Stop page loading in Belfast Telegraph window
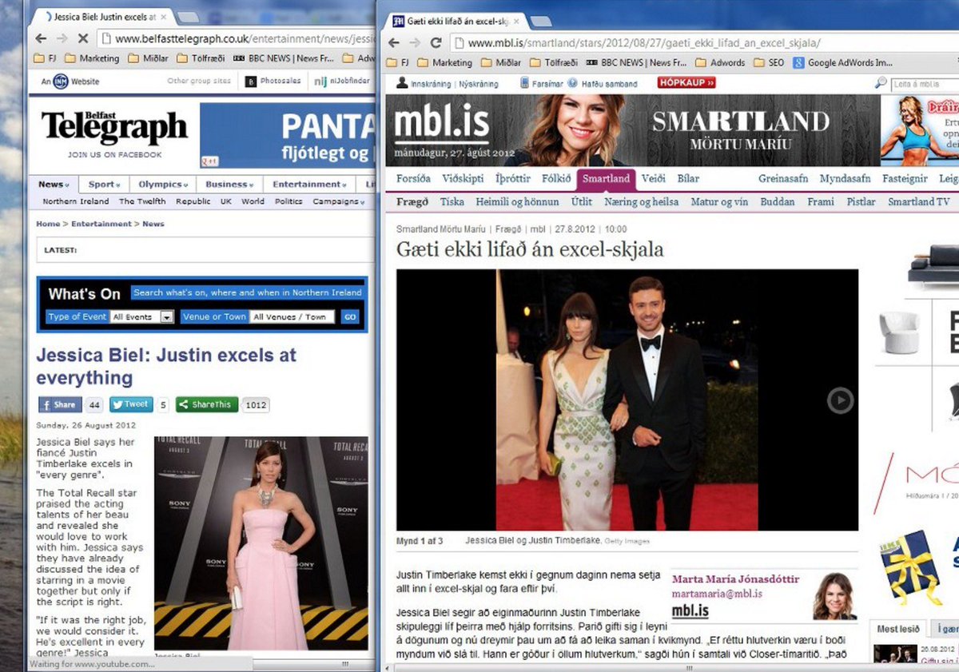Image resolution: width=959 pixels, height=672 pixels. tap(82, 38)
